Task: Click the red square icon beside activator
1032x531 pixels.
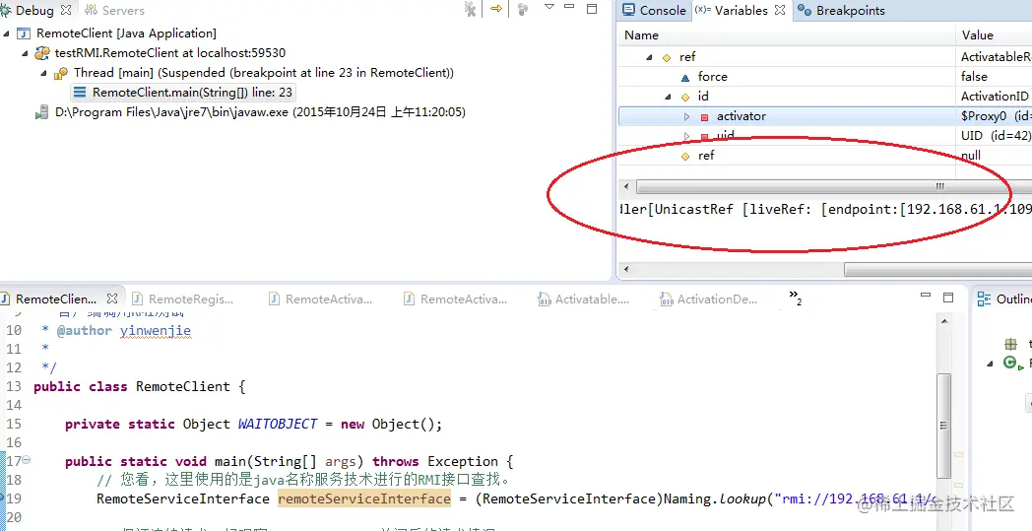Action: click(704, 116)
